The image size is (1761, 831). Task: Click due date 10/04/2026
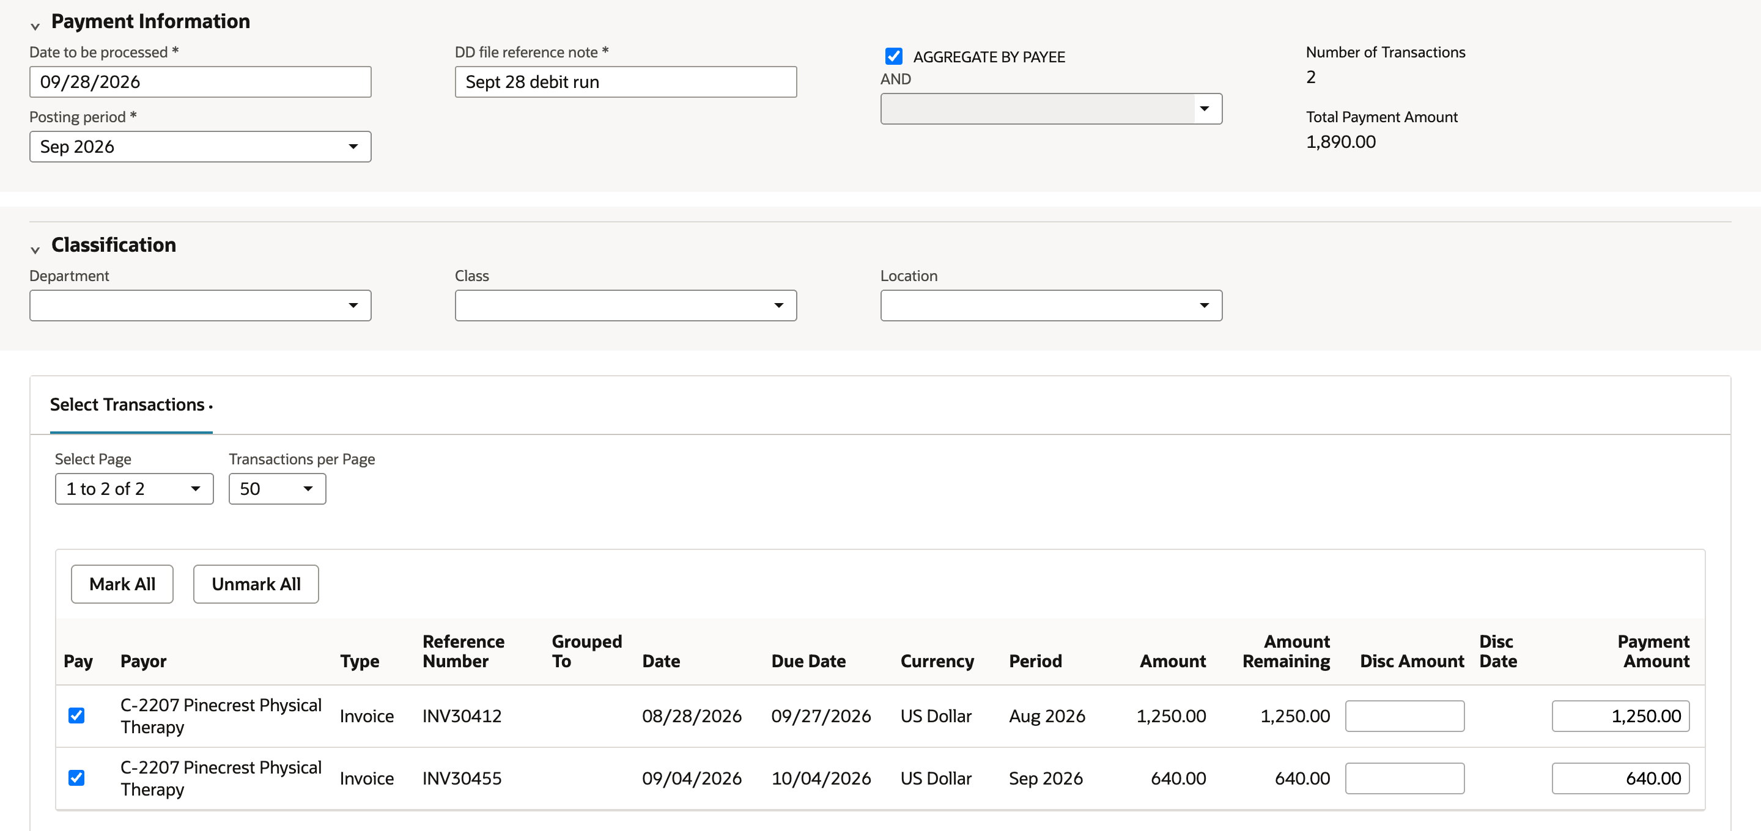pyautogui.click(x=821, y=778)
